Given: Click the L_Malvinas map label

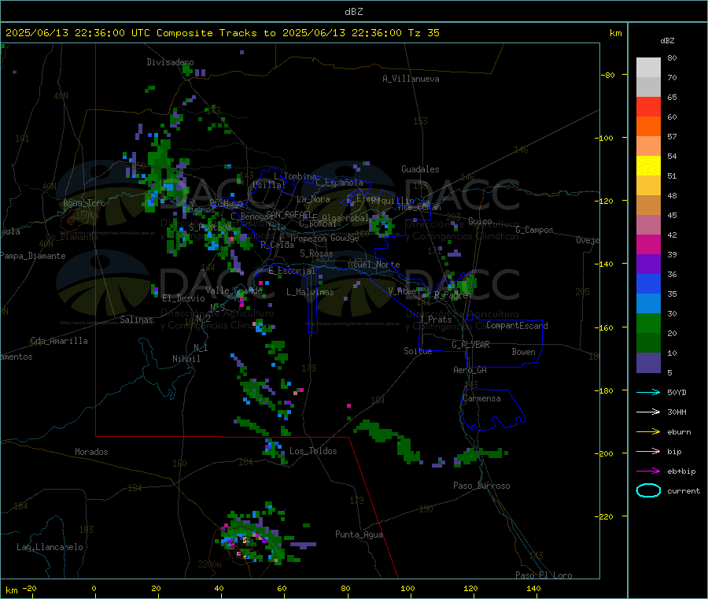Looking at the screenshot, I should [x=310, y=292].
